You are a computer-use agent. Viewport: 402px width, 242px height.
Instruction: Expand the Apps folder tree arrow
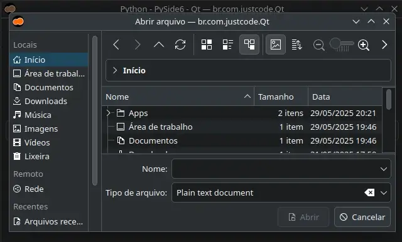108,113
